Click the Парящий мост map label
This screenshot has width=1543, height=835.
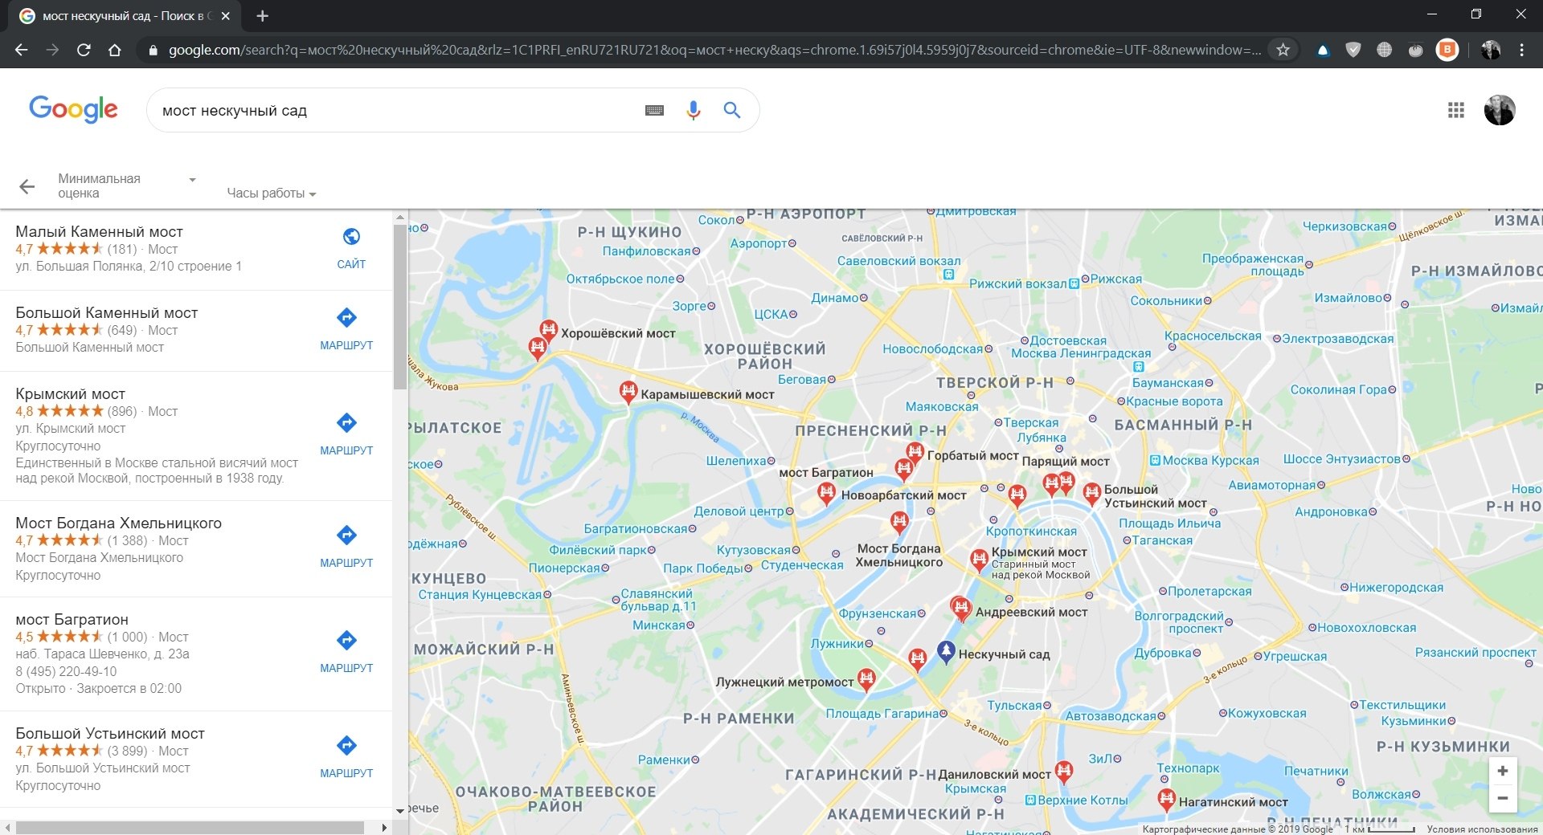point(1066,461)
